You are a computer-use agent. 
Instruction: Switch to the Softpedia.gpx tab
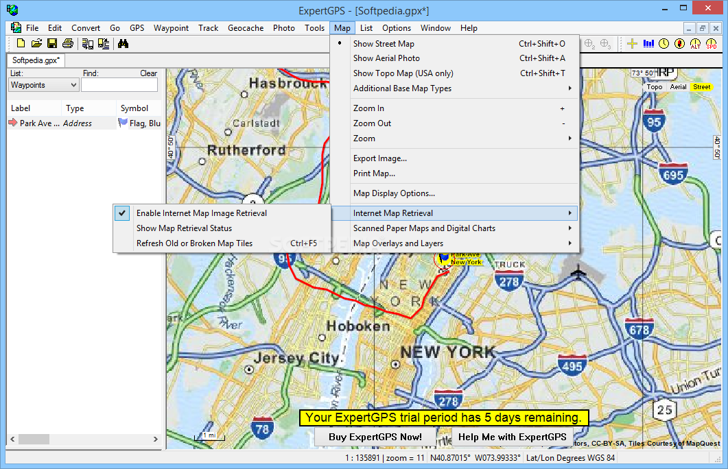pos(36,60)
